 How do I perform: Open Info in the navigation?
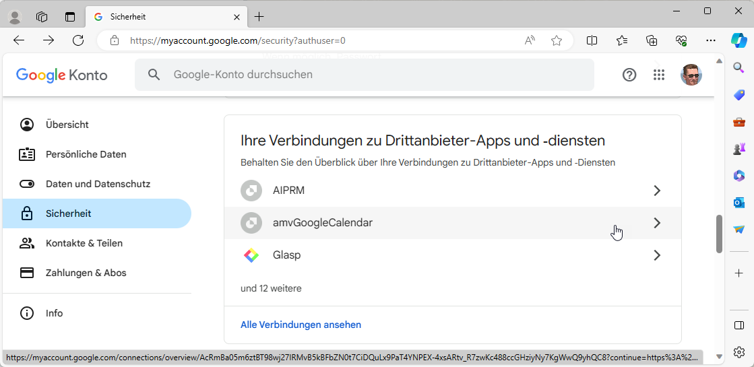tap(96, 313)
